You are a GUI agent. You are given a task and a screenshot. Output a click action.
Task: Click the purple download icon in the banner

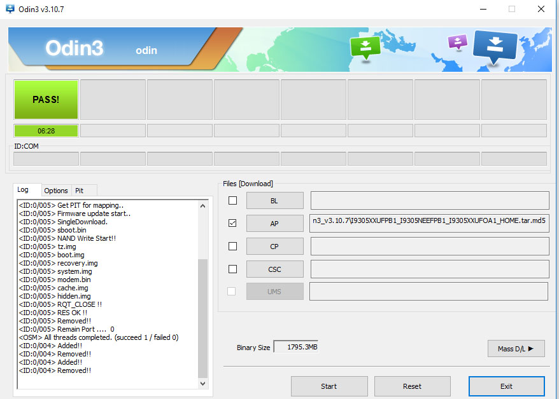457,42
